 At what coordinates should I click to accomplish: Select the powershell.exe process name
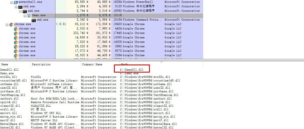pyautogui.click(x=30, y=2)
